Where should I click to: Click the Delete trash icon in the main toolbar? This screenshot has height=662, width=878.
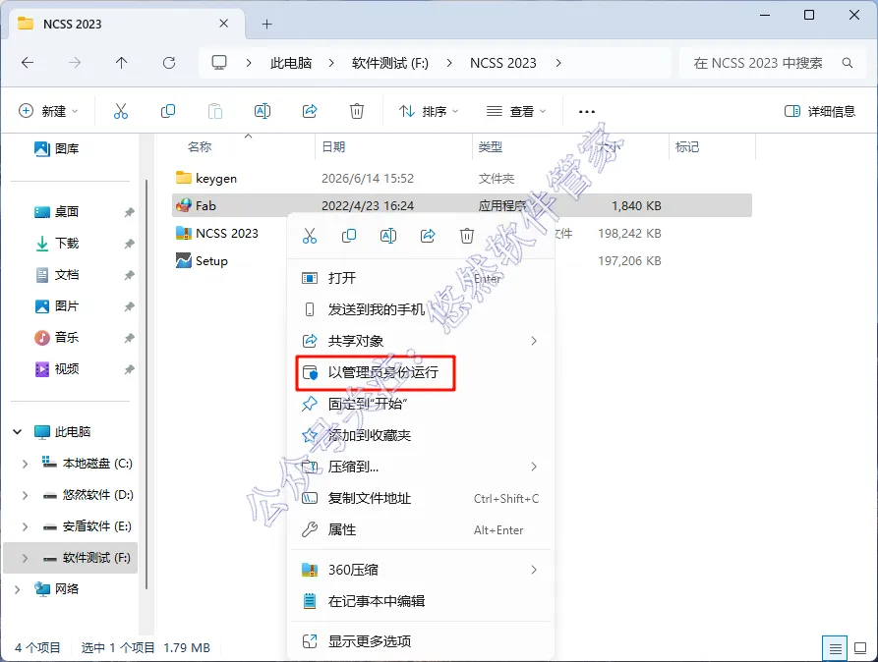click(x=357, y=111)
